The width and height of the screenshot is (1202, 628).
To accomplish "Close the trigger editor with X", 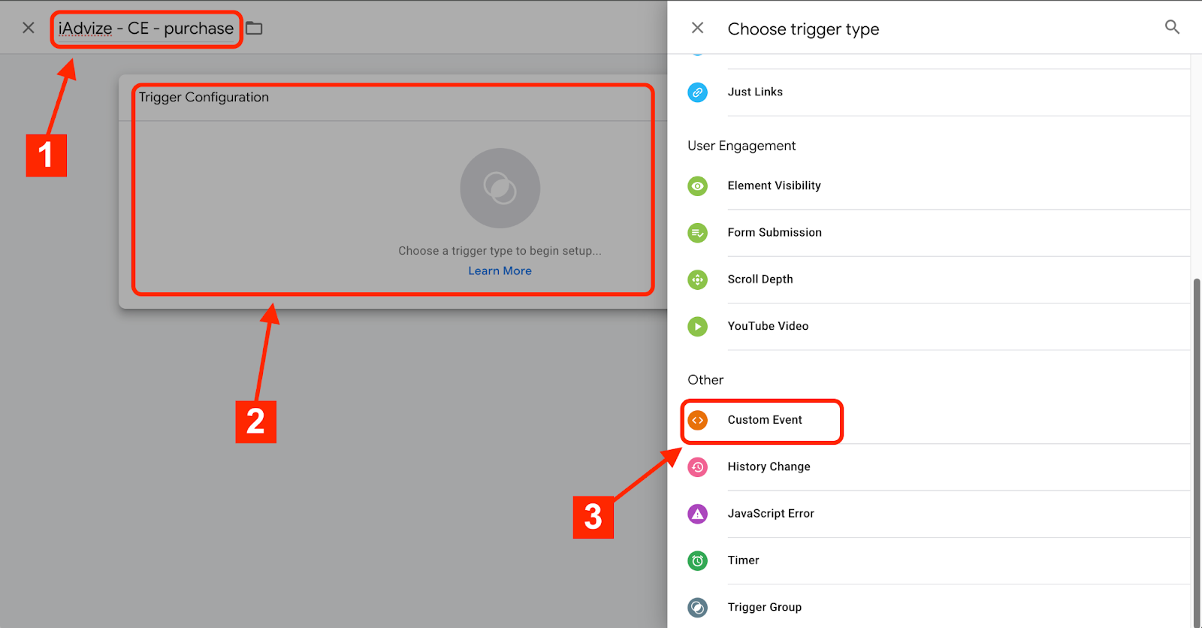I will 29,28.
